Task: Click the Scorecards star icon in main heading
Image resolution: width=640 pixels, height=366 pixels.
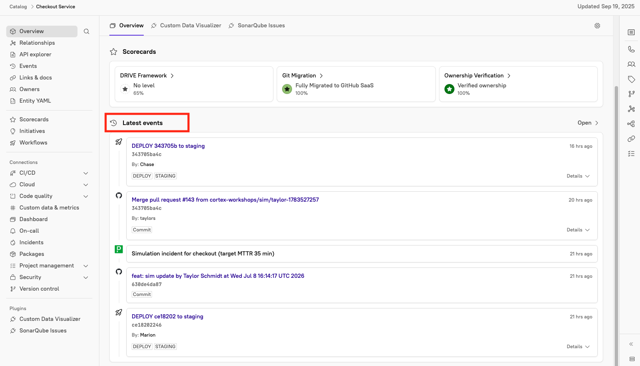Action: [114, 52]
